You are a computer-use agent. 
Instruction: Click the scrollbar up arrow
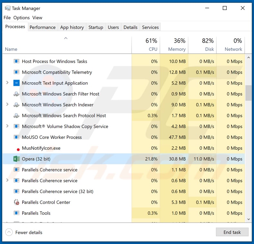pos(249,58)
